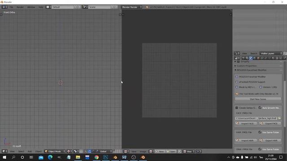The height and width of the screenshot is (161, 287).
Task: Open OBS Studio from the taskbar
Action: (x=134, y=157)
